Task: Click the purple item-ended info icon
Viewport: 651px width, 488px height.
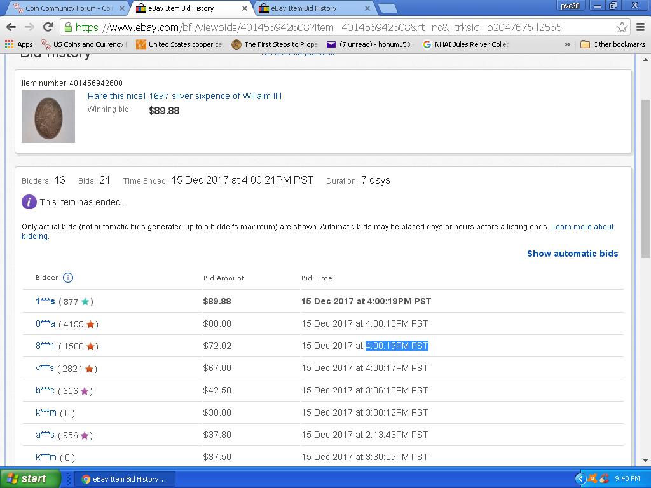Action: click(29, 202)
